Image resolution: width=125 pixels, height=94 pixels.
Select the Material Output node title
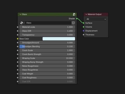(x=95, y=14)
